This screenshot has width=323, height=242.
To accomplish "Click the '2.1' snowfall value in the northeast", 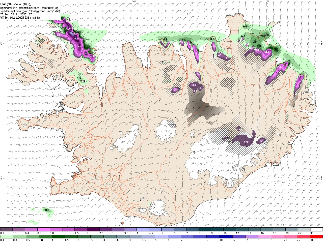I will click(268, 51).
